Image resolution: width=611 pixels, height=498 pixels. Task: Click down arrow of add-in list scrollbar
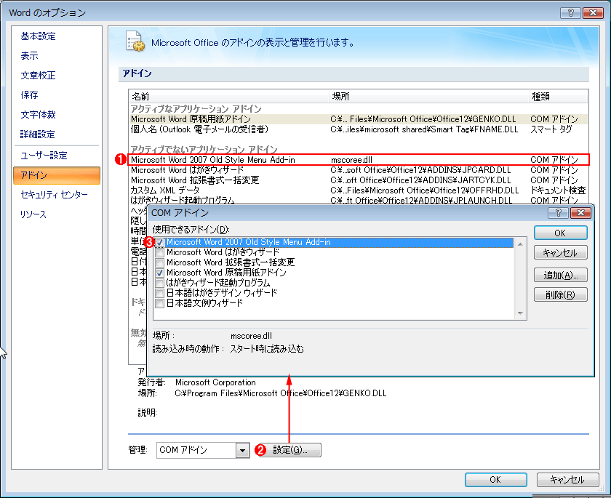tap(520, 313)
